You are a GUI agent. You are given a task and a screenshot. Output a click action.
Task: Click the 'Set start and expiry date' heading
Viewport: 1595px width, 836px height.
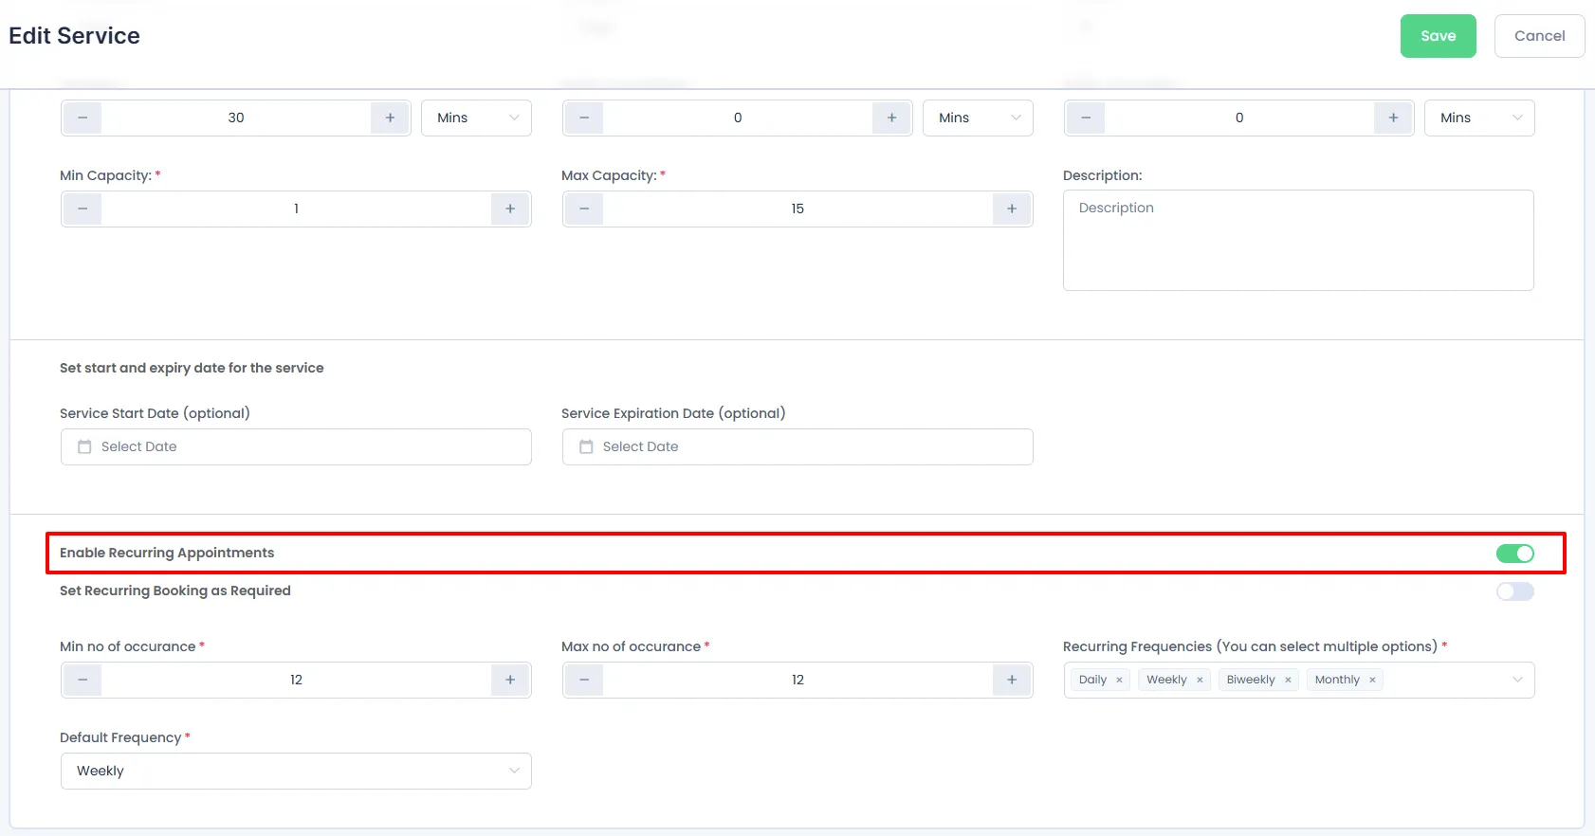(192, 368)
